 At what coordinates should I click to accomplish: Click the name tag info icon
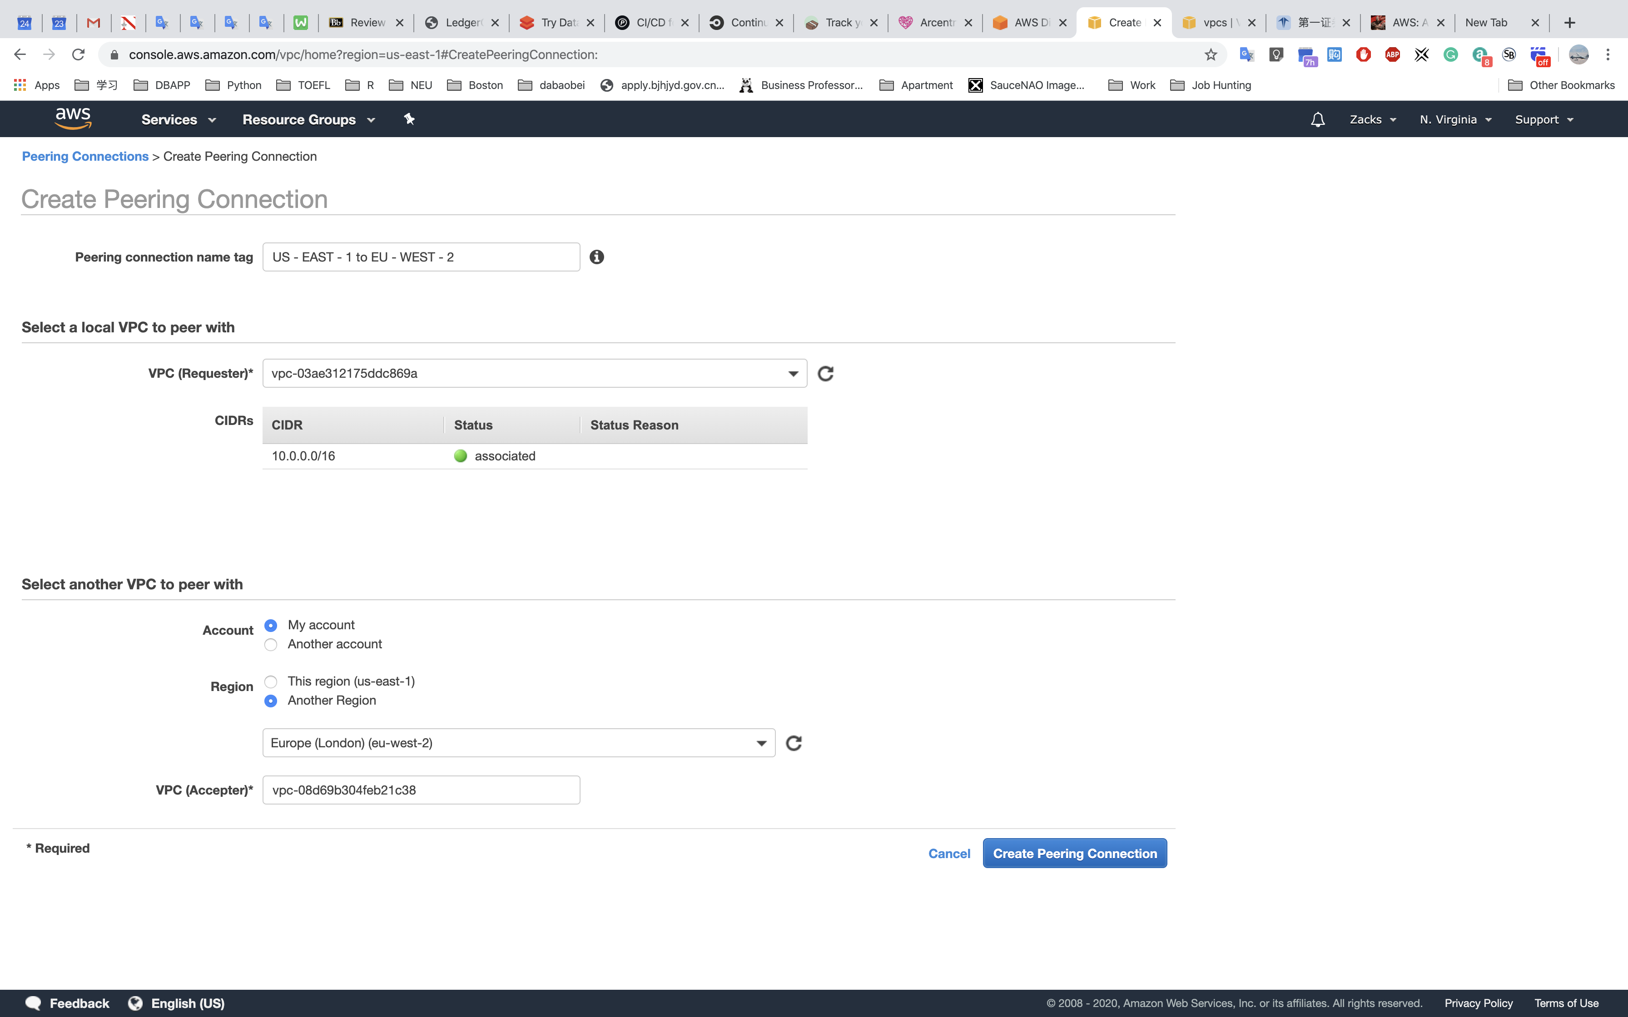[597, 257]
